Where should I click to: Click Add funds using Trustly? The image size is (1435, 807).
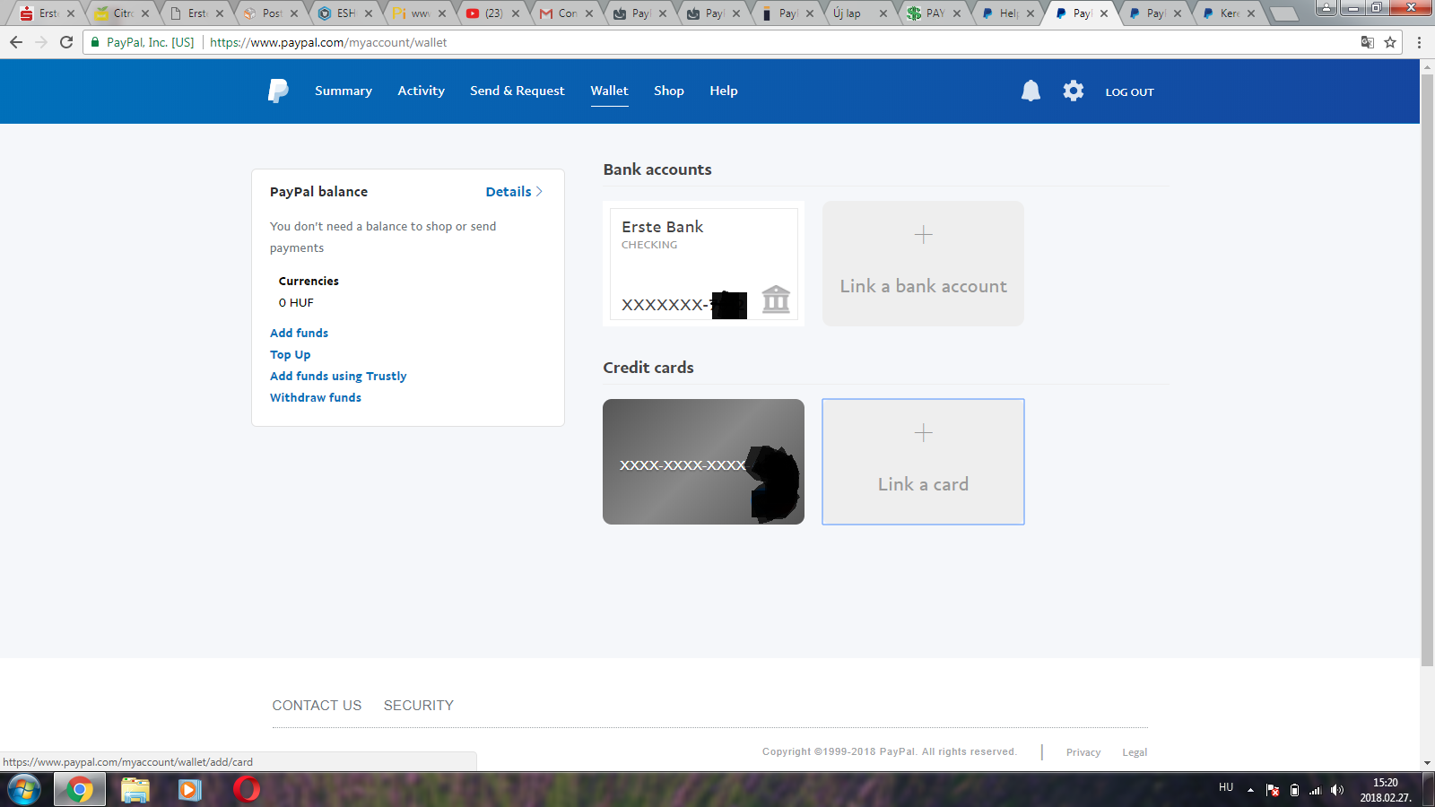338,376
